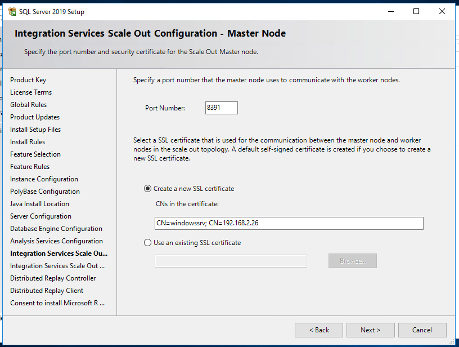Select the bold Integration Services Scale Ou... step
This screenshot has height=347, width=459.
tap(59, 253)
